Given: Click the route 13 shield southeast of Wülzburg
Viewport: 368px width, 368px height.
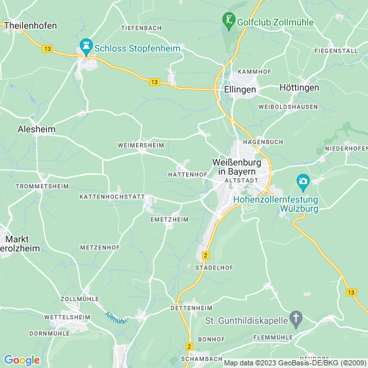Looking at the screenshot, I should pyautogui.click(x=351, y=292).
